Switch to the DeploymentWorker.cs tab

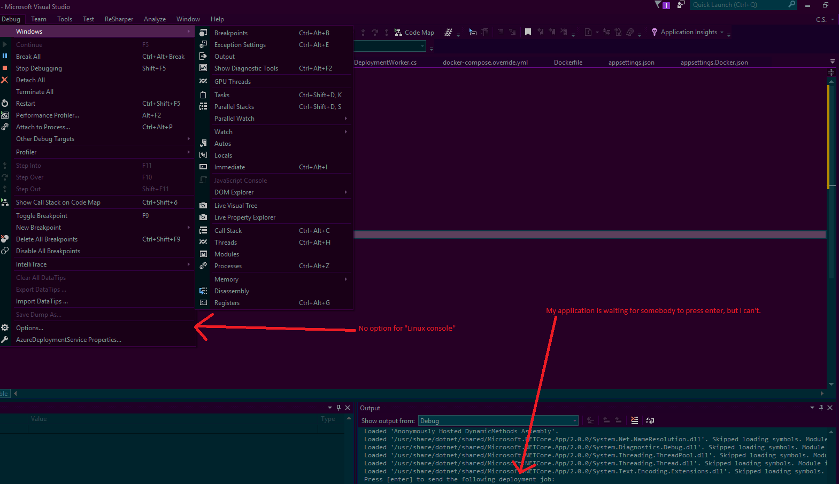pos(385,63)
